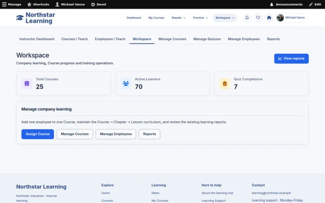Click the Active Learners people icon

pyautogui.click(x=126, y=83)
